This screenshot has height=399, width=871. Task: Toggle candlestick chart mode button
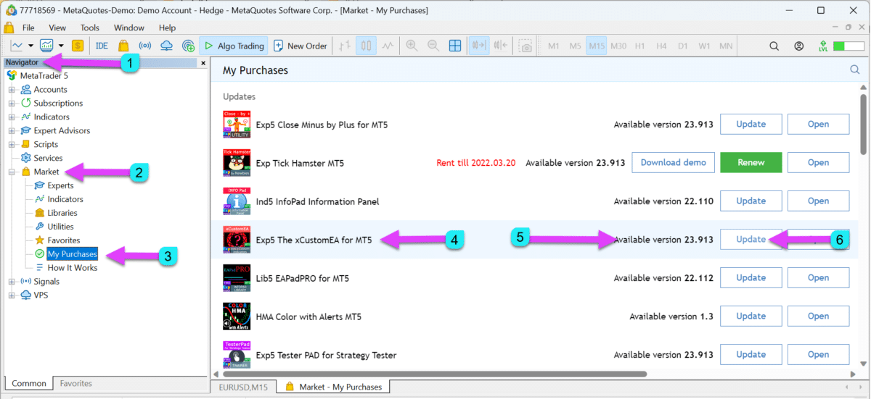[366, 46]
